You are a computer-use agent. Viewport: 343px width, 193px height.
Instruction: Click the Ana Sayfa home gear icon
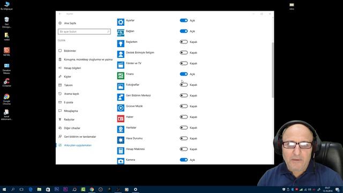coord(60,23)
